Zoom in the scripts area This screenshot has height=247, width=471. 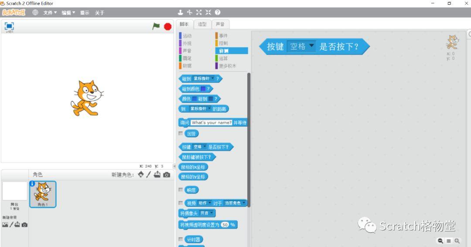457,241
